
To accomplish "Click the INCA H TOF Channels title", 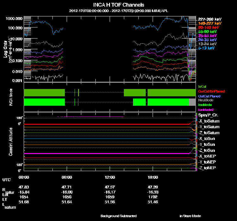I will pos(119,5).
